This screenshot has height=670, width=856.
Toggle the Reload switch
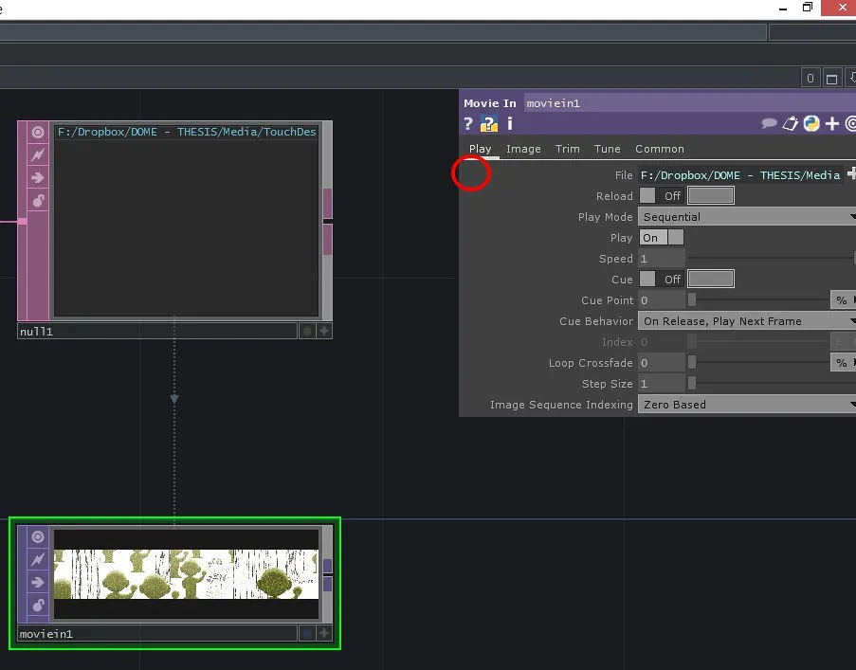tap(648, 196)
